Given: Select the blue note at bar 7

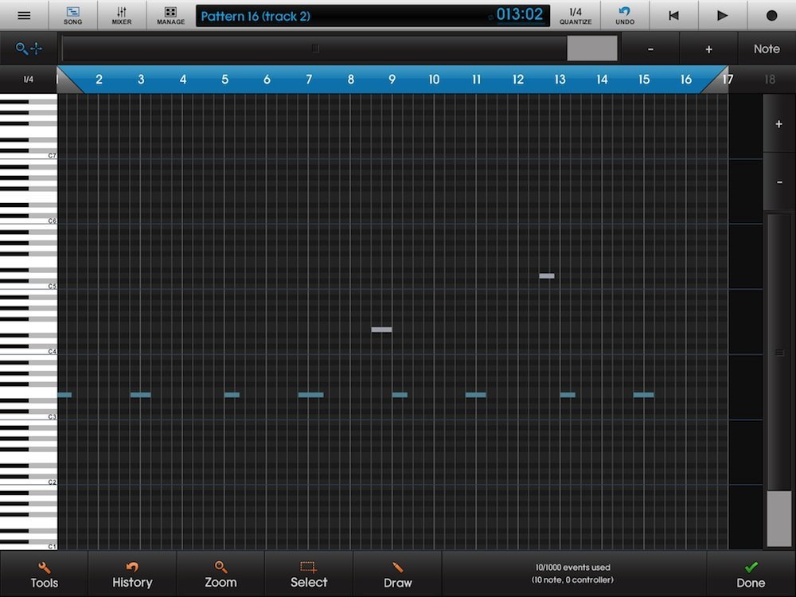Looking at the screenshot, I should pos(310,395).
